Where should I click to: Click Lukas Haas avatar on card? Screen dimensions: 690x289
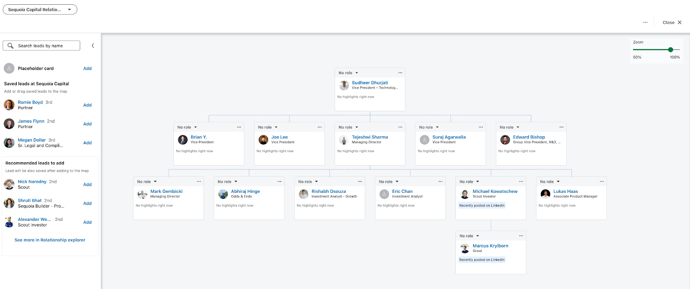pos(546,194)
